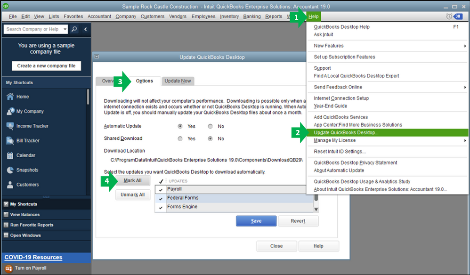
Task: Open the Update dialog system menu icon
Action: point(97,57)
